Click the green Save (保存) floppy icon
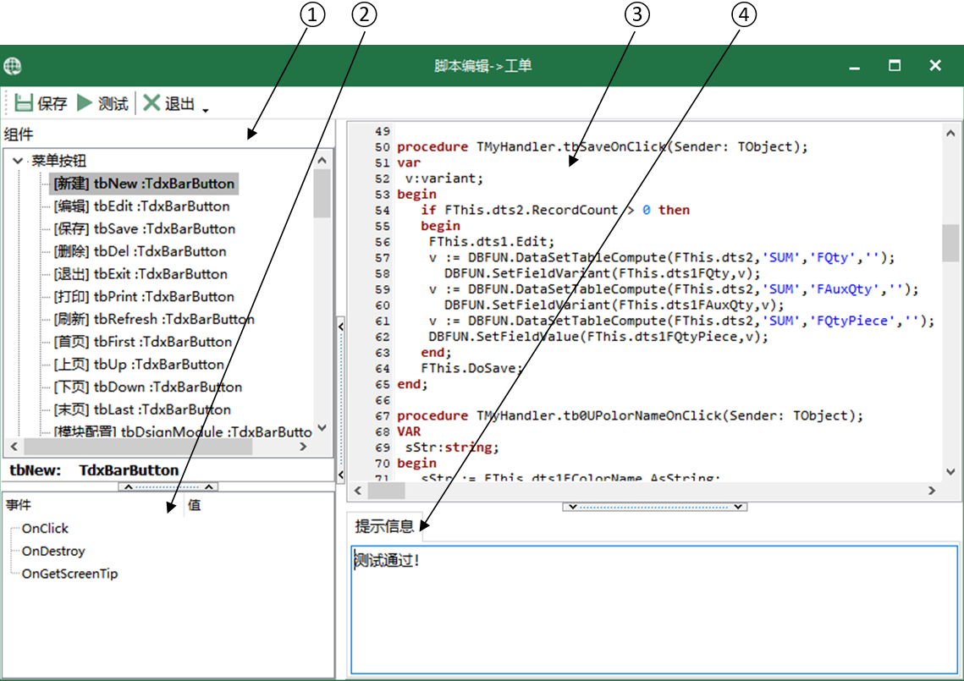 click(24, 102)
